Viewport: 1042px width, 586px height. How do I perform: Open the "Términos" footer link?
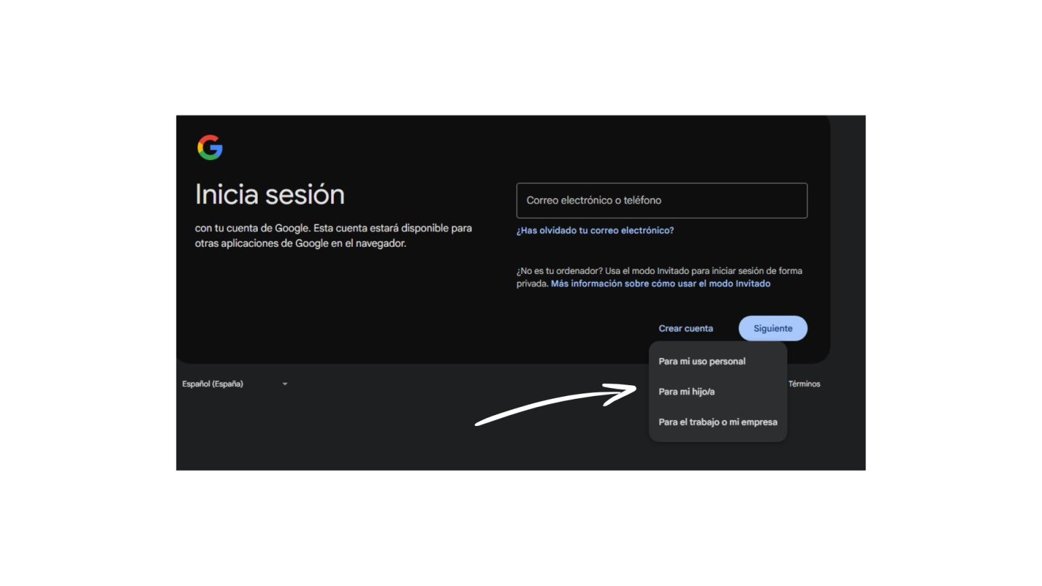[x=804, y=384]
